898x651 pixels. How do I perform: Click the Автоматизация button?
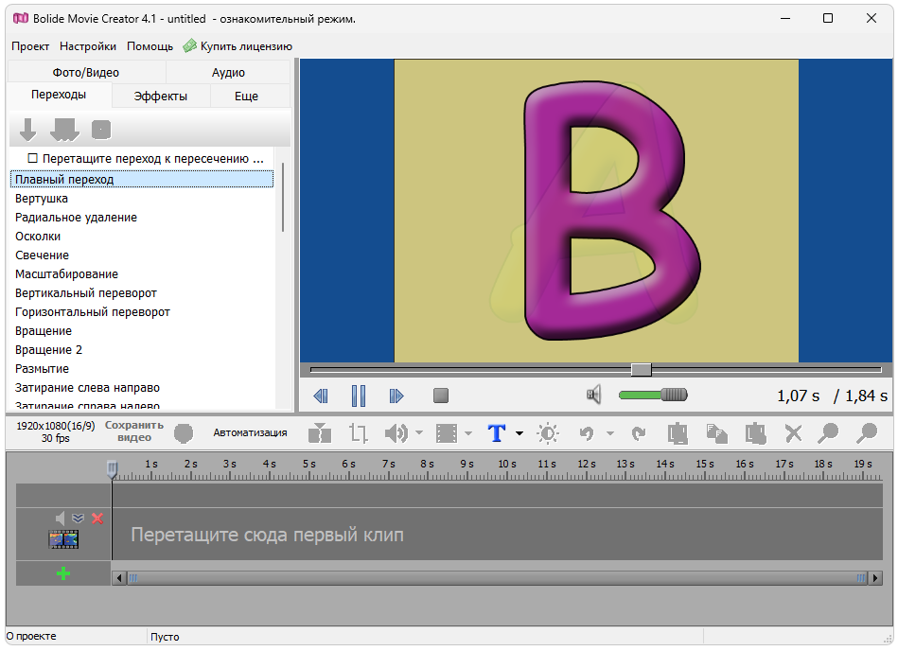(250, 432)
